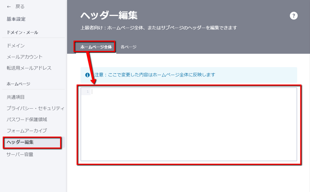This screenshot has width=310, height=192.
Task: Click the 上級者向け description text
Action: click(159, 28)
